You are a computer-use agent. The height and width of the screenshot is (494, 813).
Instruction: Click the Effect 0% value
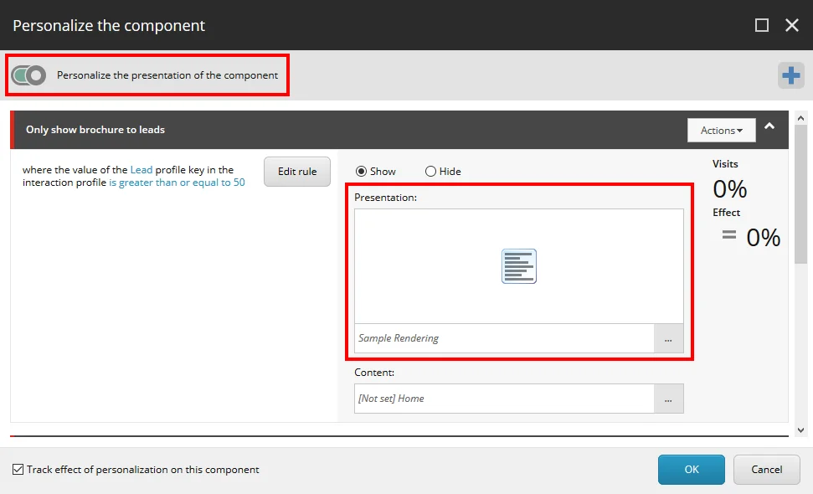764,238
